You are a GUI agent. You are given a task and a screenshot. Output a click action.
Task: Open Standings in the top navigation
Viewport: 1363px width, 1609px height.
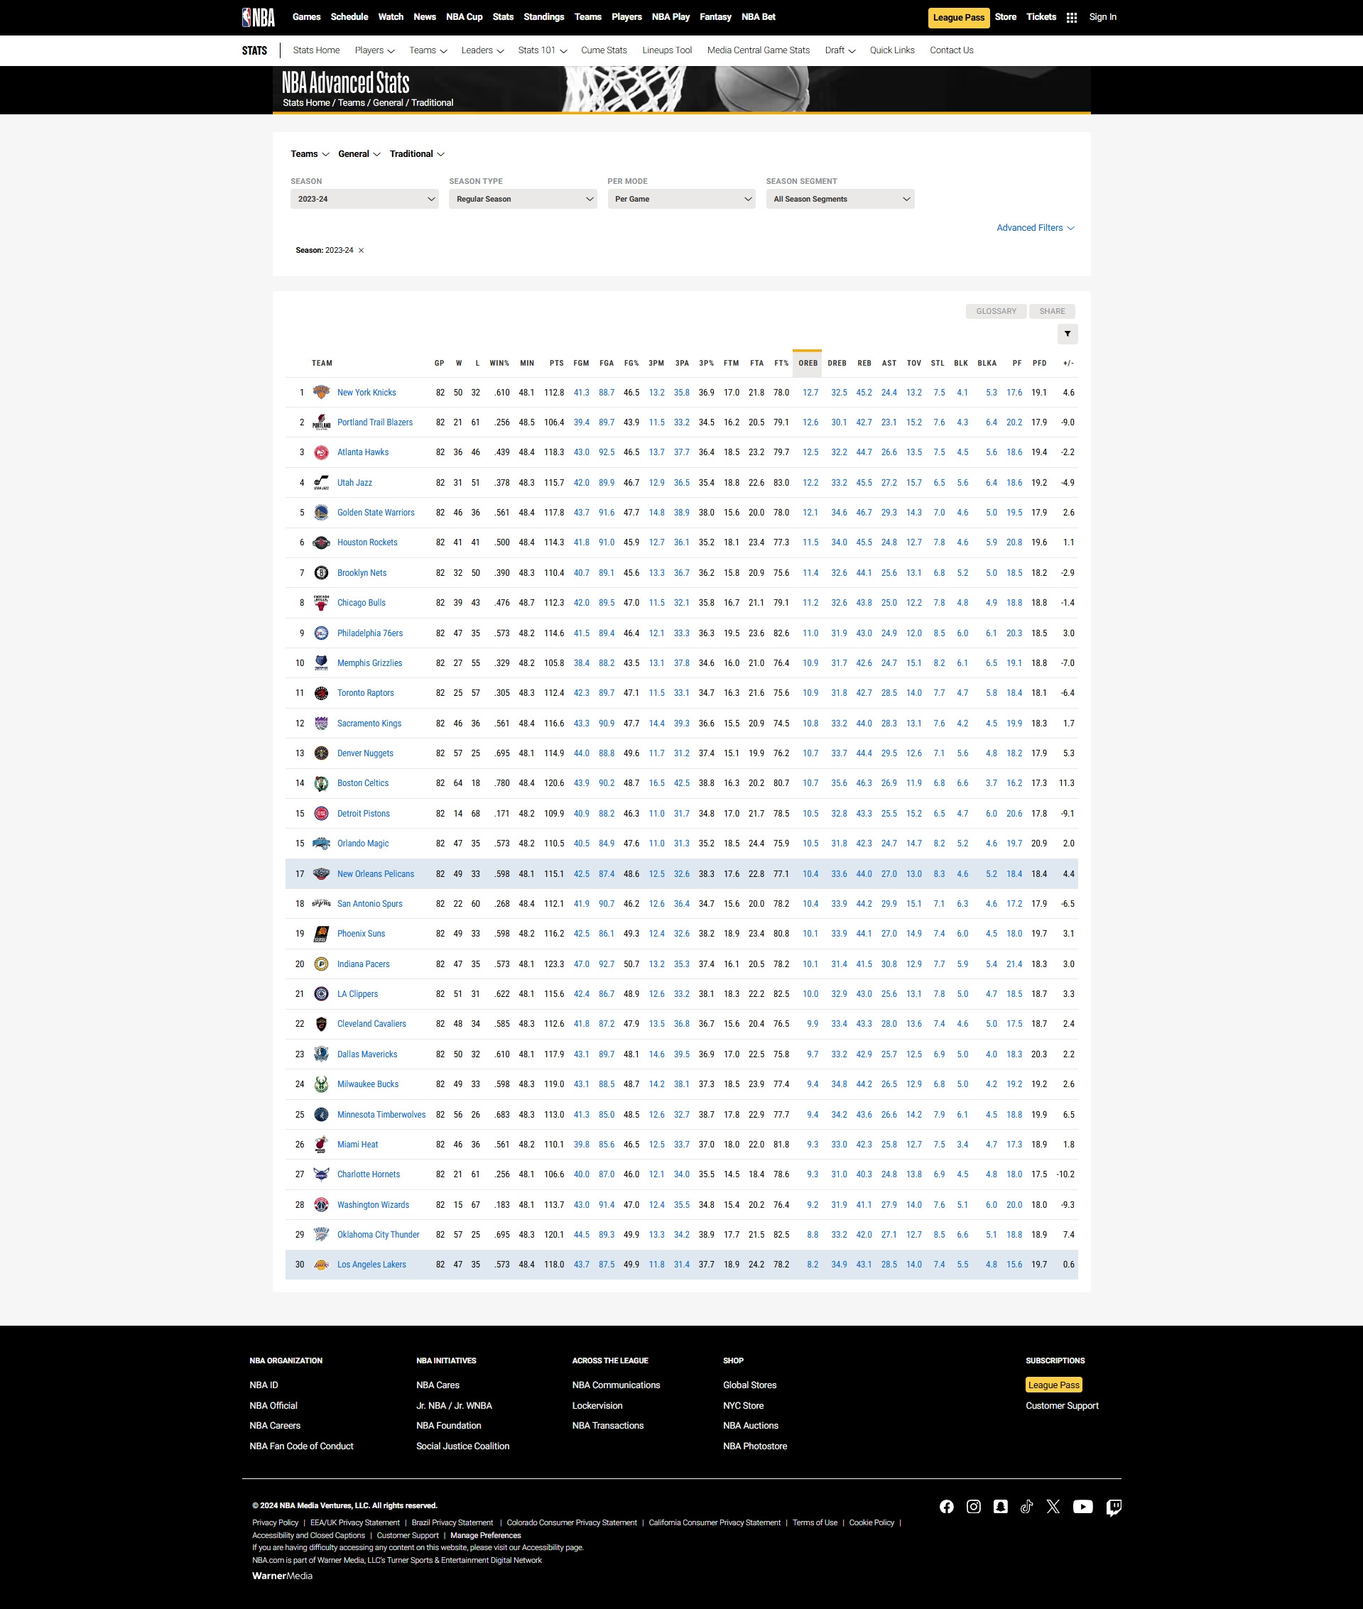[544, 17]
